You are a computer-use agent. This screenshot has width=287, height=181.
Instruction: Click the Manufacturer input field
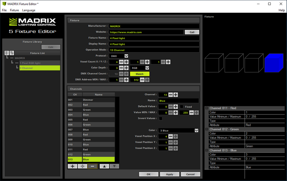[154, 26]
